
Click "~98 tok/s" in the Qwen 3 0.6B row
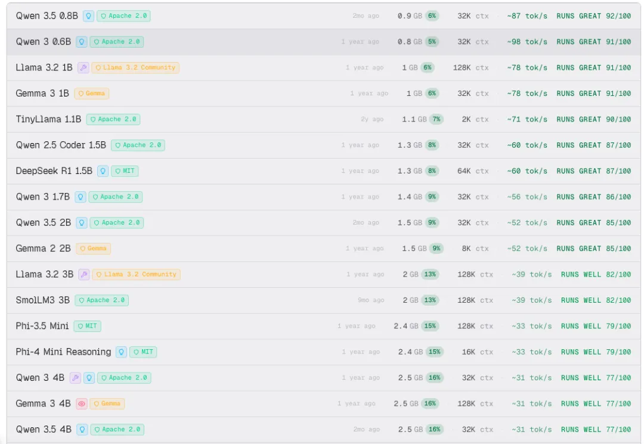click(527, 42)
